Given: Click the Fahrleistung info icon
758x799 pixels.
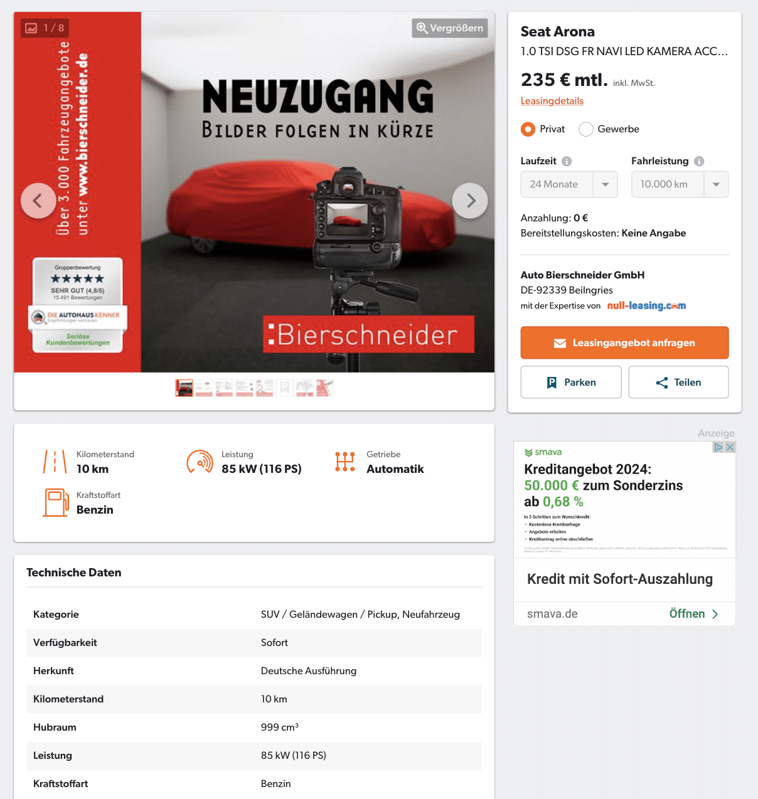Looking at the screenshot, I should point(699,161).
